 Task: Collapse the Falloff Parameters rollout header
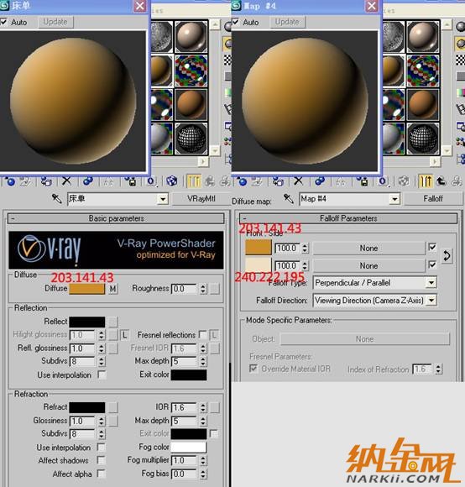point(348,218)
